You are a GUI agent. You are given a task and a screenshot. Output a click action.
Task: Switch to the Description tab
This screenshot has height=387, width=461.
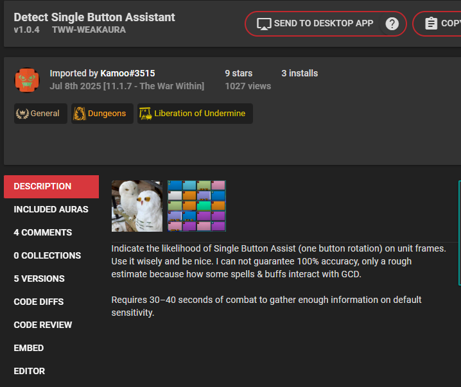point(51,186)
